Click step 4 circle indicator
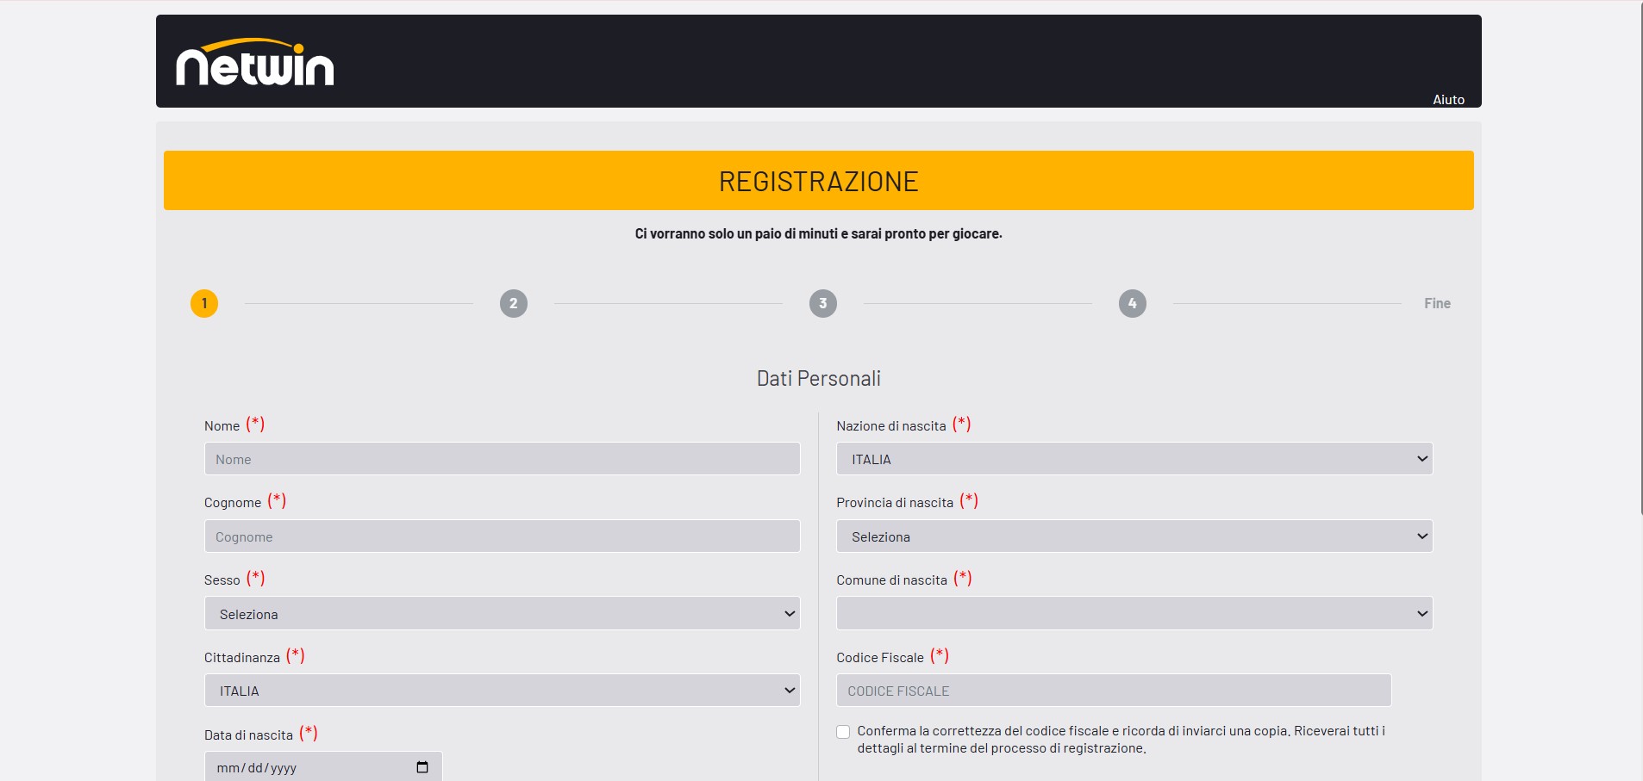This screenshot has width=1643, height=781. 1133,303
